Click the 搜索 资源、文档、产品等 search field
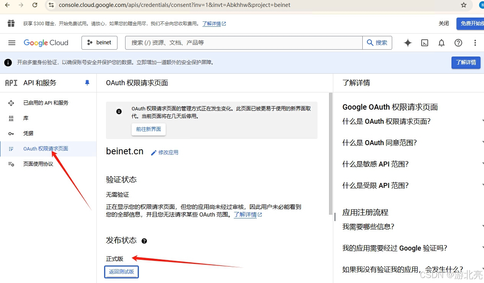This screenshot has height=283, width=484. click(244, 43)
